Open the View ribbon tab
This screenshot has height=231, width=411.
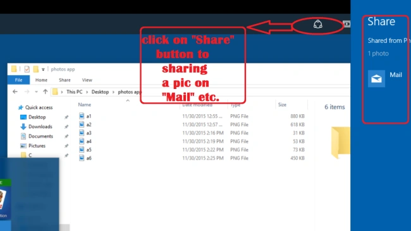87,80
